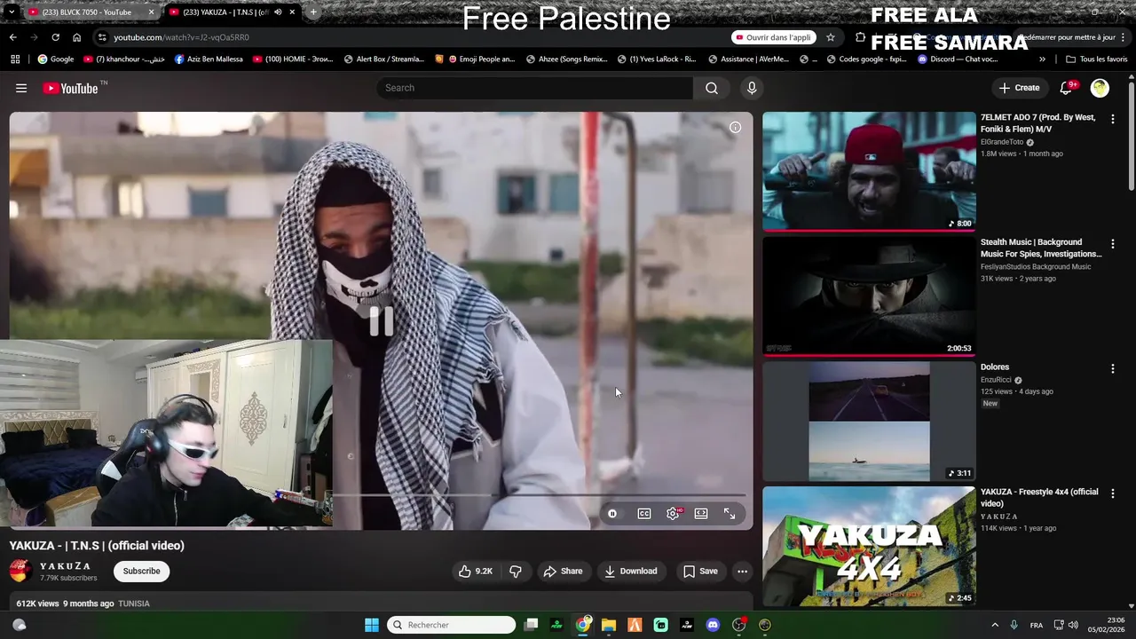Open Discord from the taskbar

click(x=713, y=625)
